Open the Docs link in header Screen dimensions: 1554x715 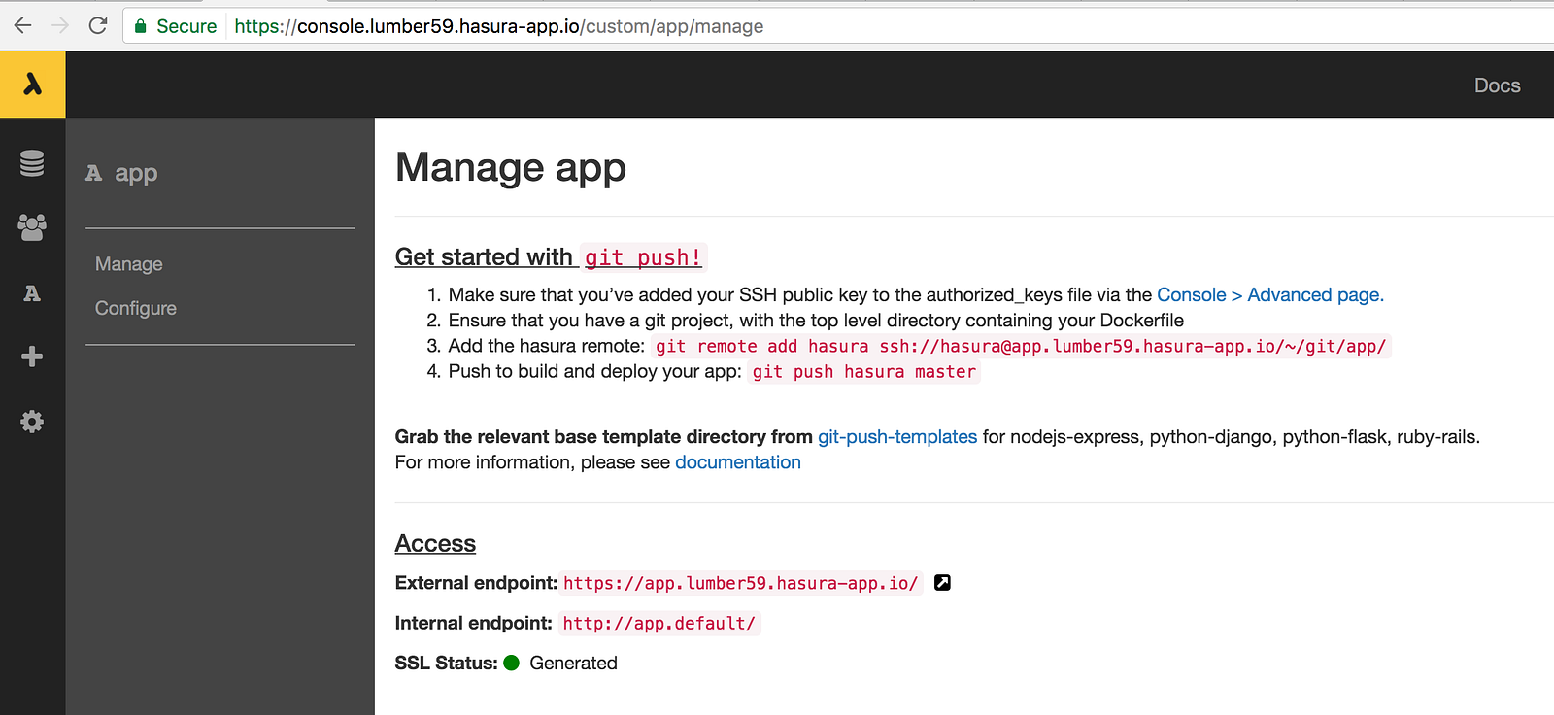(x=1497, y=85)
